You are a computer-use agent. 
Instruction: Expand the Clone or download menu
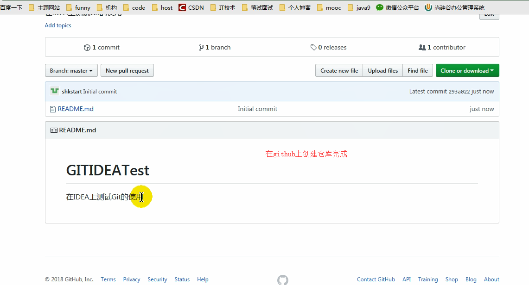(467, 70)
